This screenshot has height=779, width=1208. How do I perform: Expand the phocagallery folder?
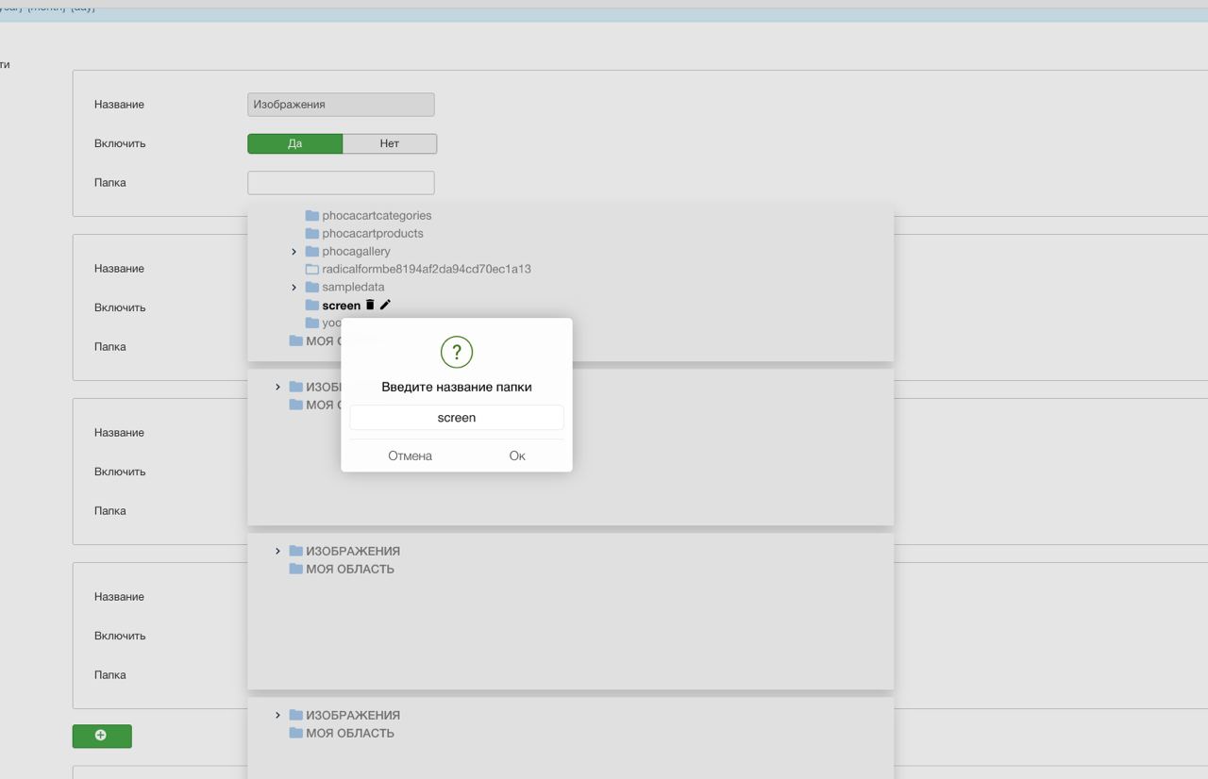pyautogui.click(x=294, y=252)
